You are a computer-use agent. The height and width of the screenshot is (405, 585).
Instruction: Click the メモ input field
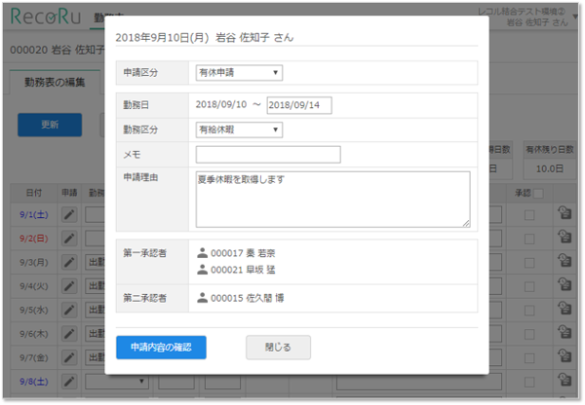(268, 154)
